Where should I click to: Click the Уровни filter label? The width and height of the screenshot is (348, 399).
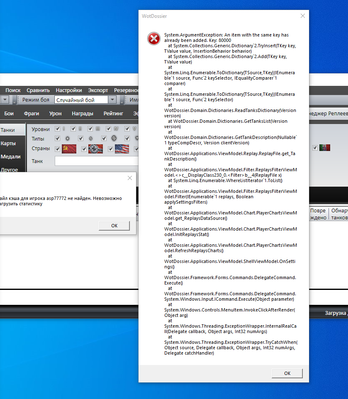[x=41, y=129]
